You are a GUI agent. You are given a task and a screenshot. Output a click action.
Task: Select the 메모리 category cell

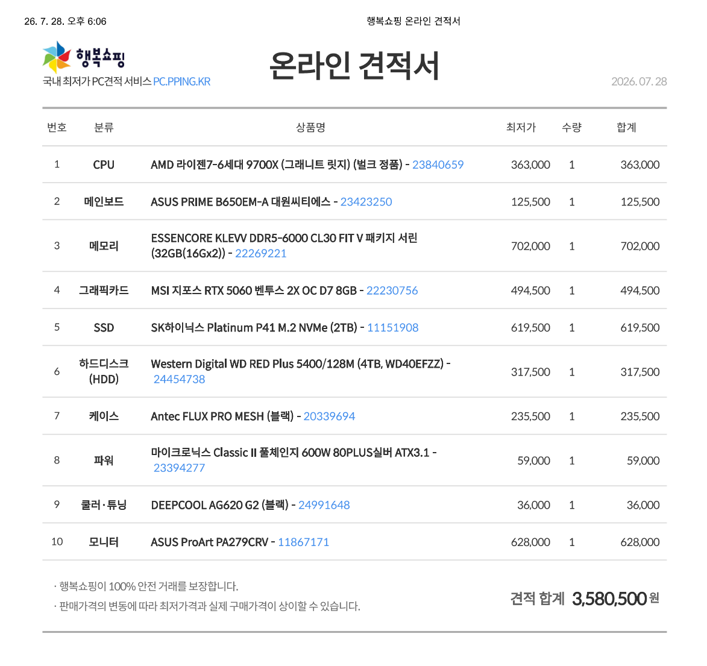pyautogui.click(x=104, y=246)
